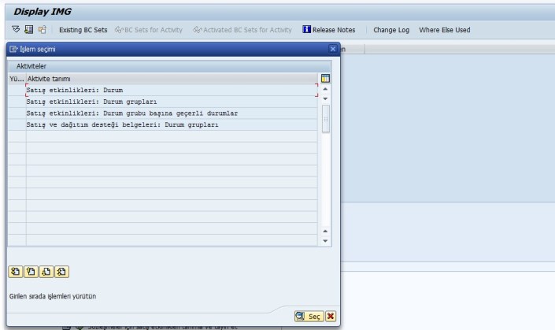555x330 pixels.
Task: Open the Change Log
Action: pyautogui.click(x=391, y=30)
